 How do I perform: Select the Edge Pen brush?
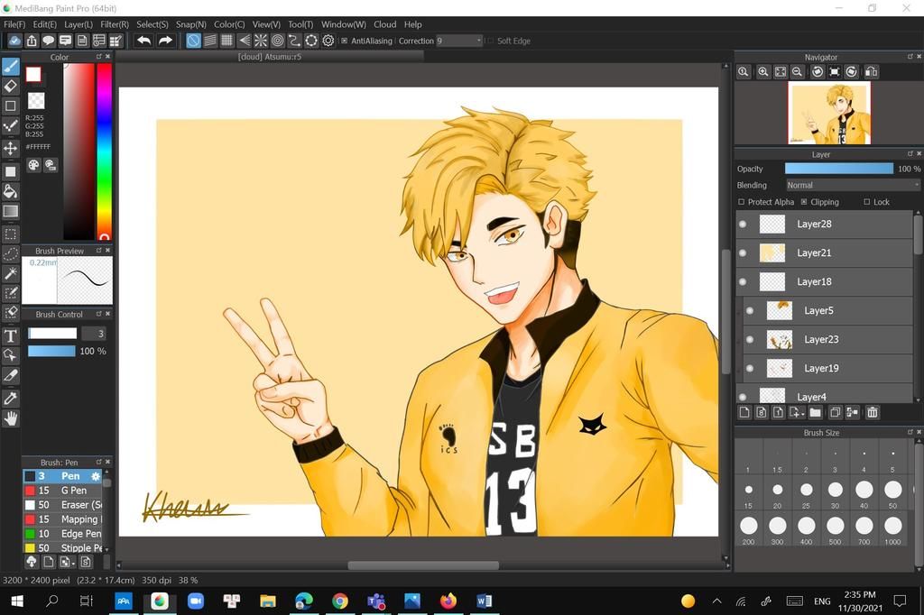(63, 533)
